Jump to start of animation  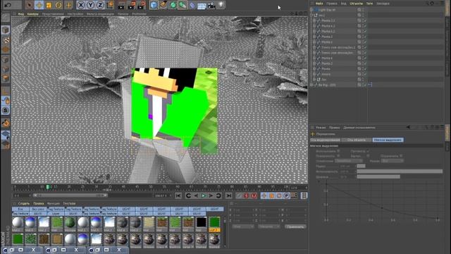(x=178, y=196)
